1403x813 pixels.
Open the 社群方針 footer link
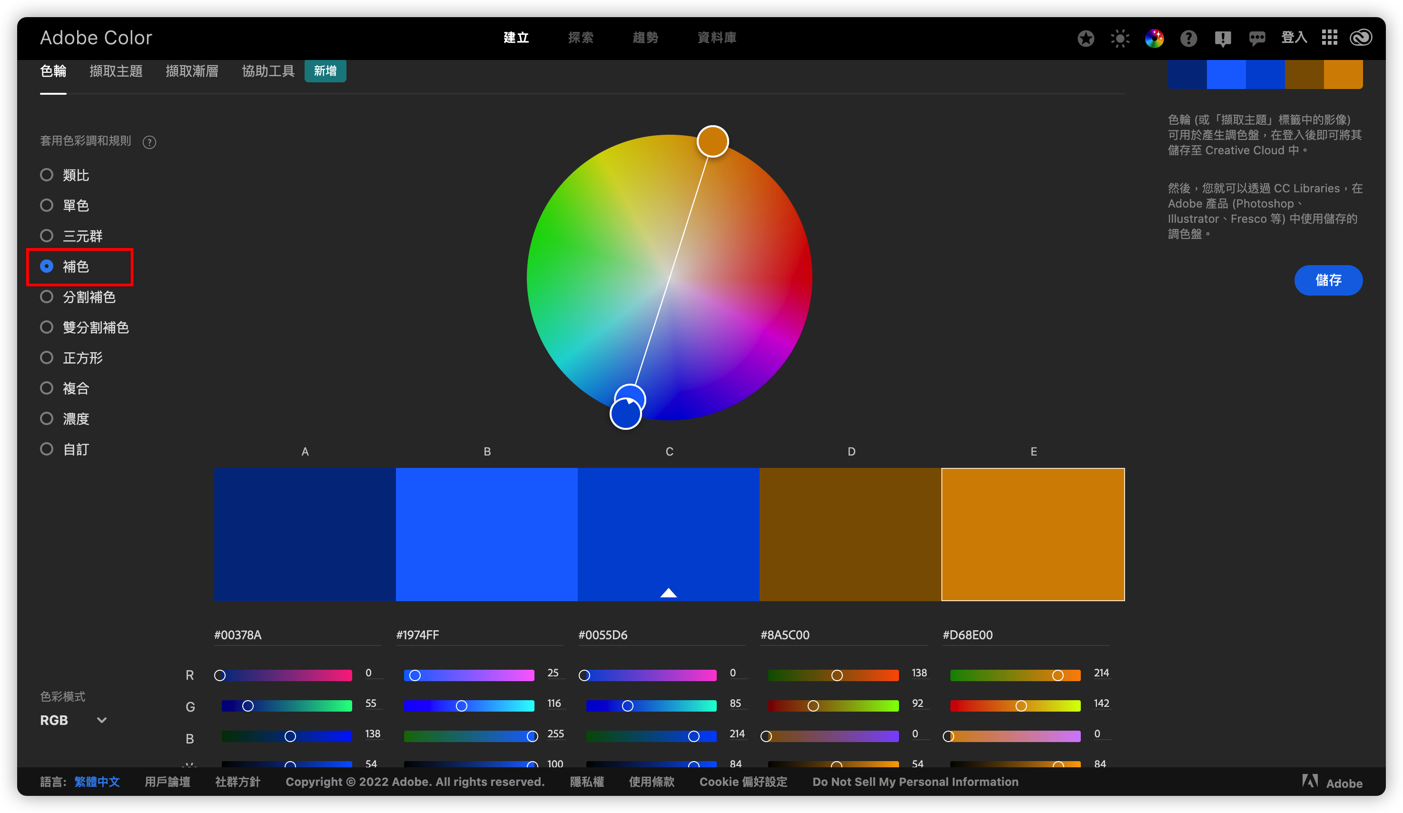238,782
